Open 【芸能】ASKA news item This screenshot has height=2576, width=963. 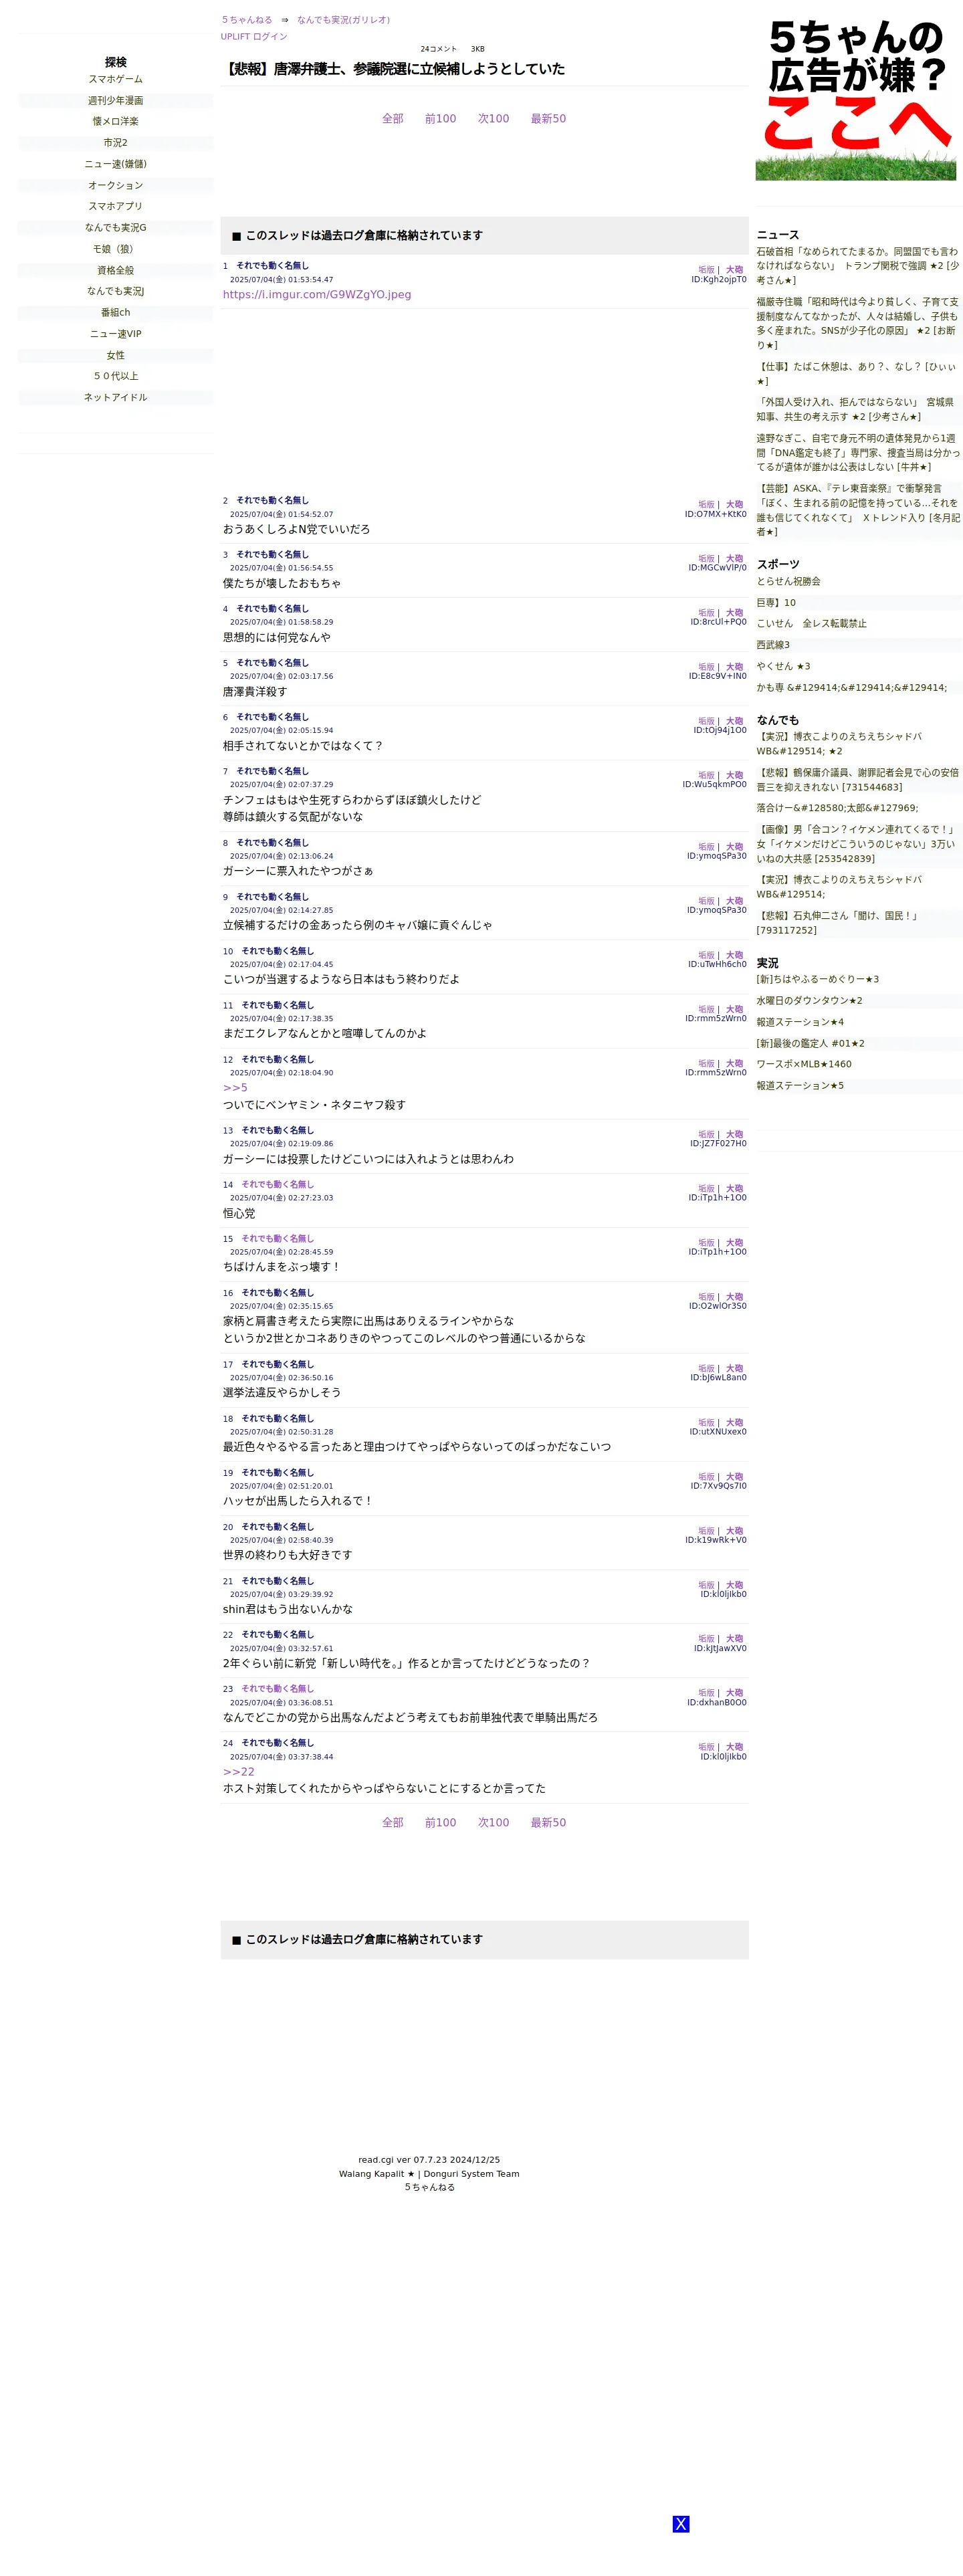858,510
